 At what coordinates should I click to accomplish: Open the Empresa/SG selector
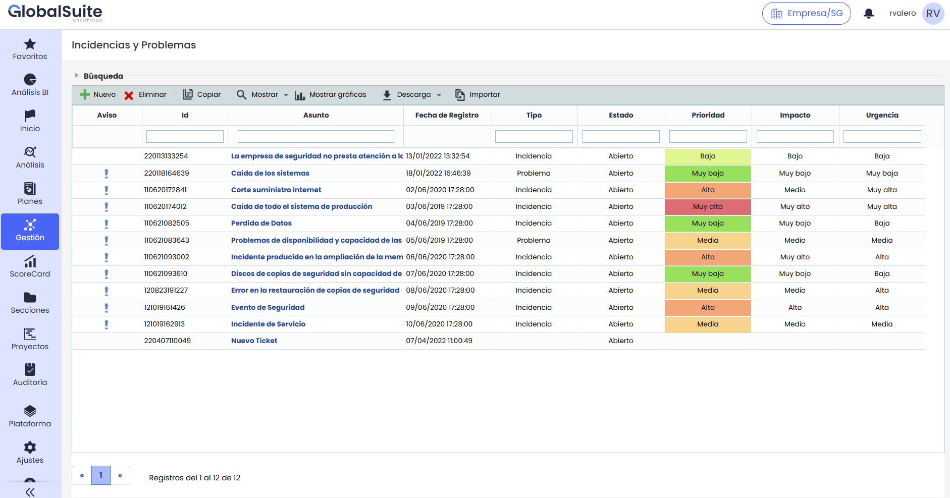[806, 13]
